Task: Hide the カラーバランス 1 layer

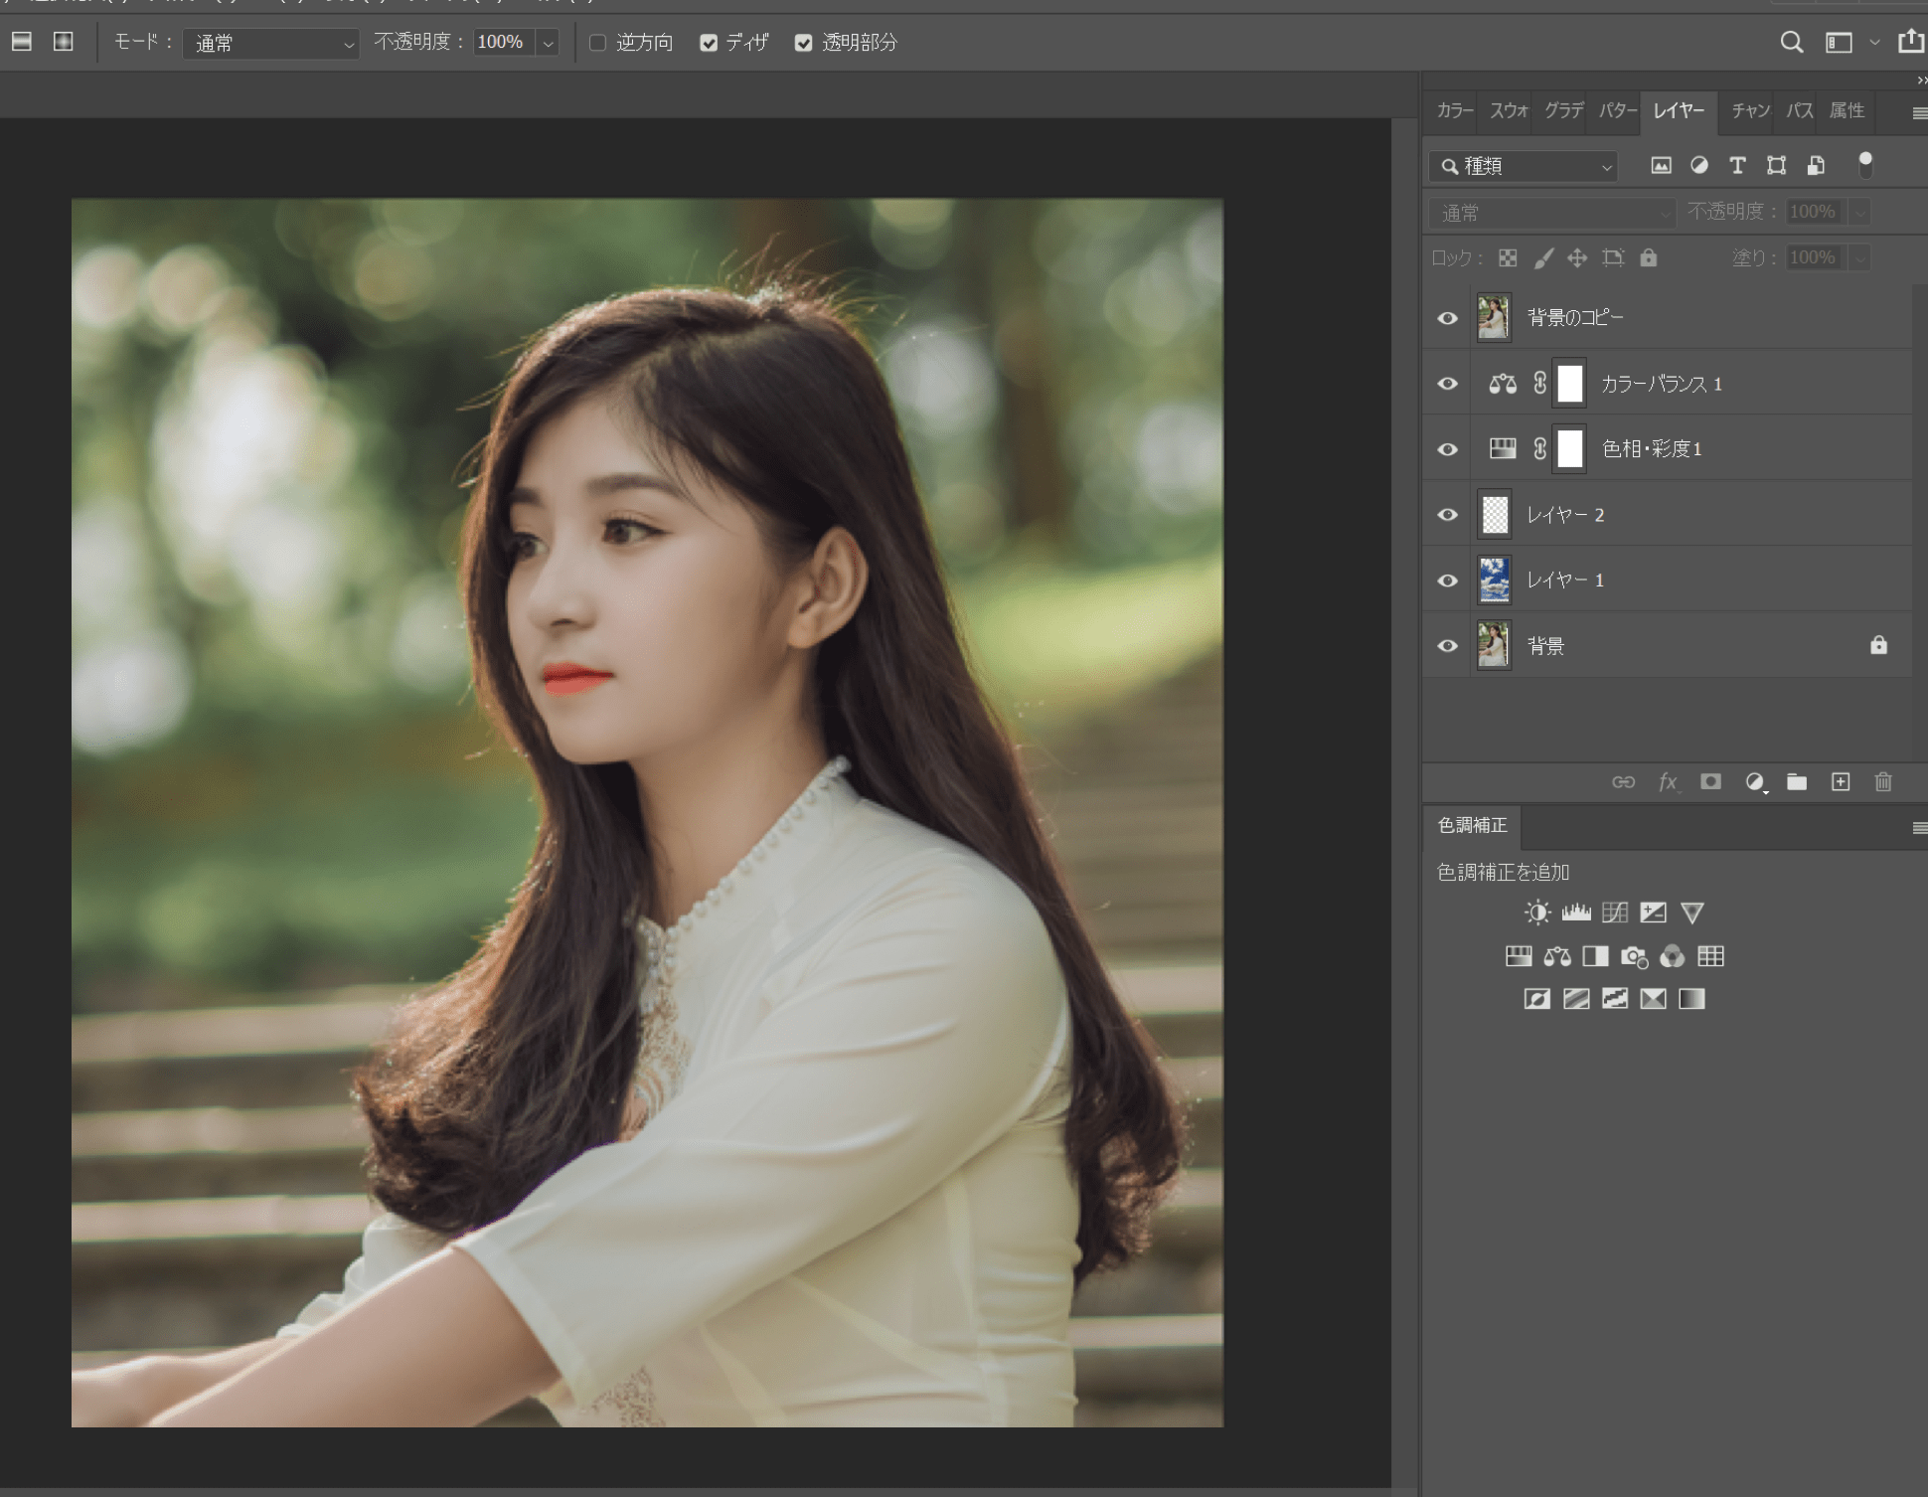Action: (x=1447, y=384)
